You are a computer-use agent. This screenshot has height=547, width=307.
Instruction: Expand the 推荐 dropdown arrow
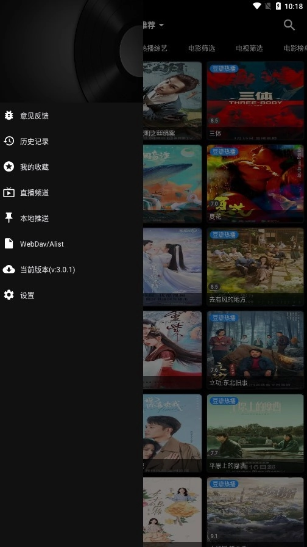(x=161, y=25)
